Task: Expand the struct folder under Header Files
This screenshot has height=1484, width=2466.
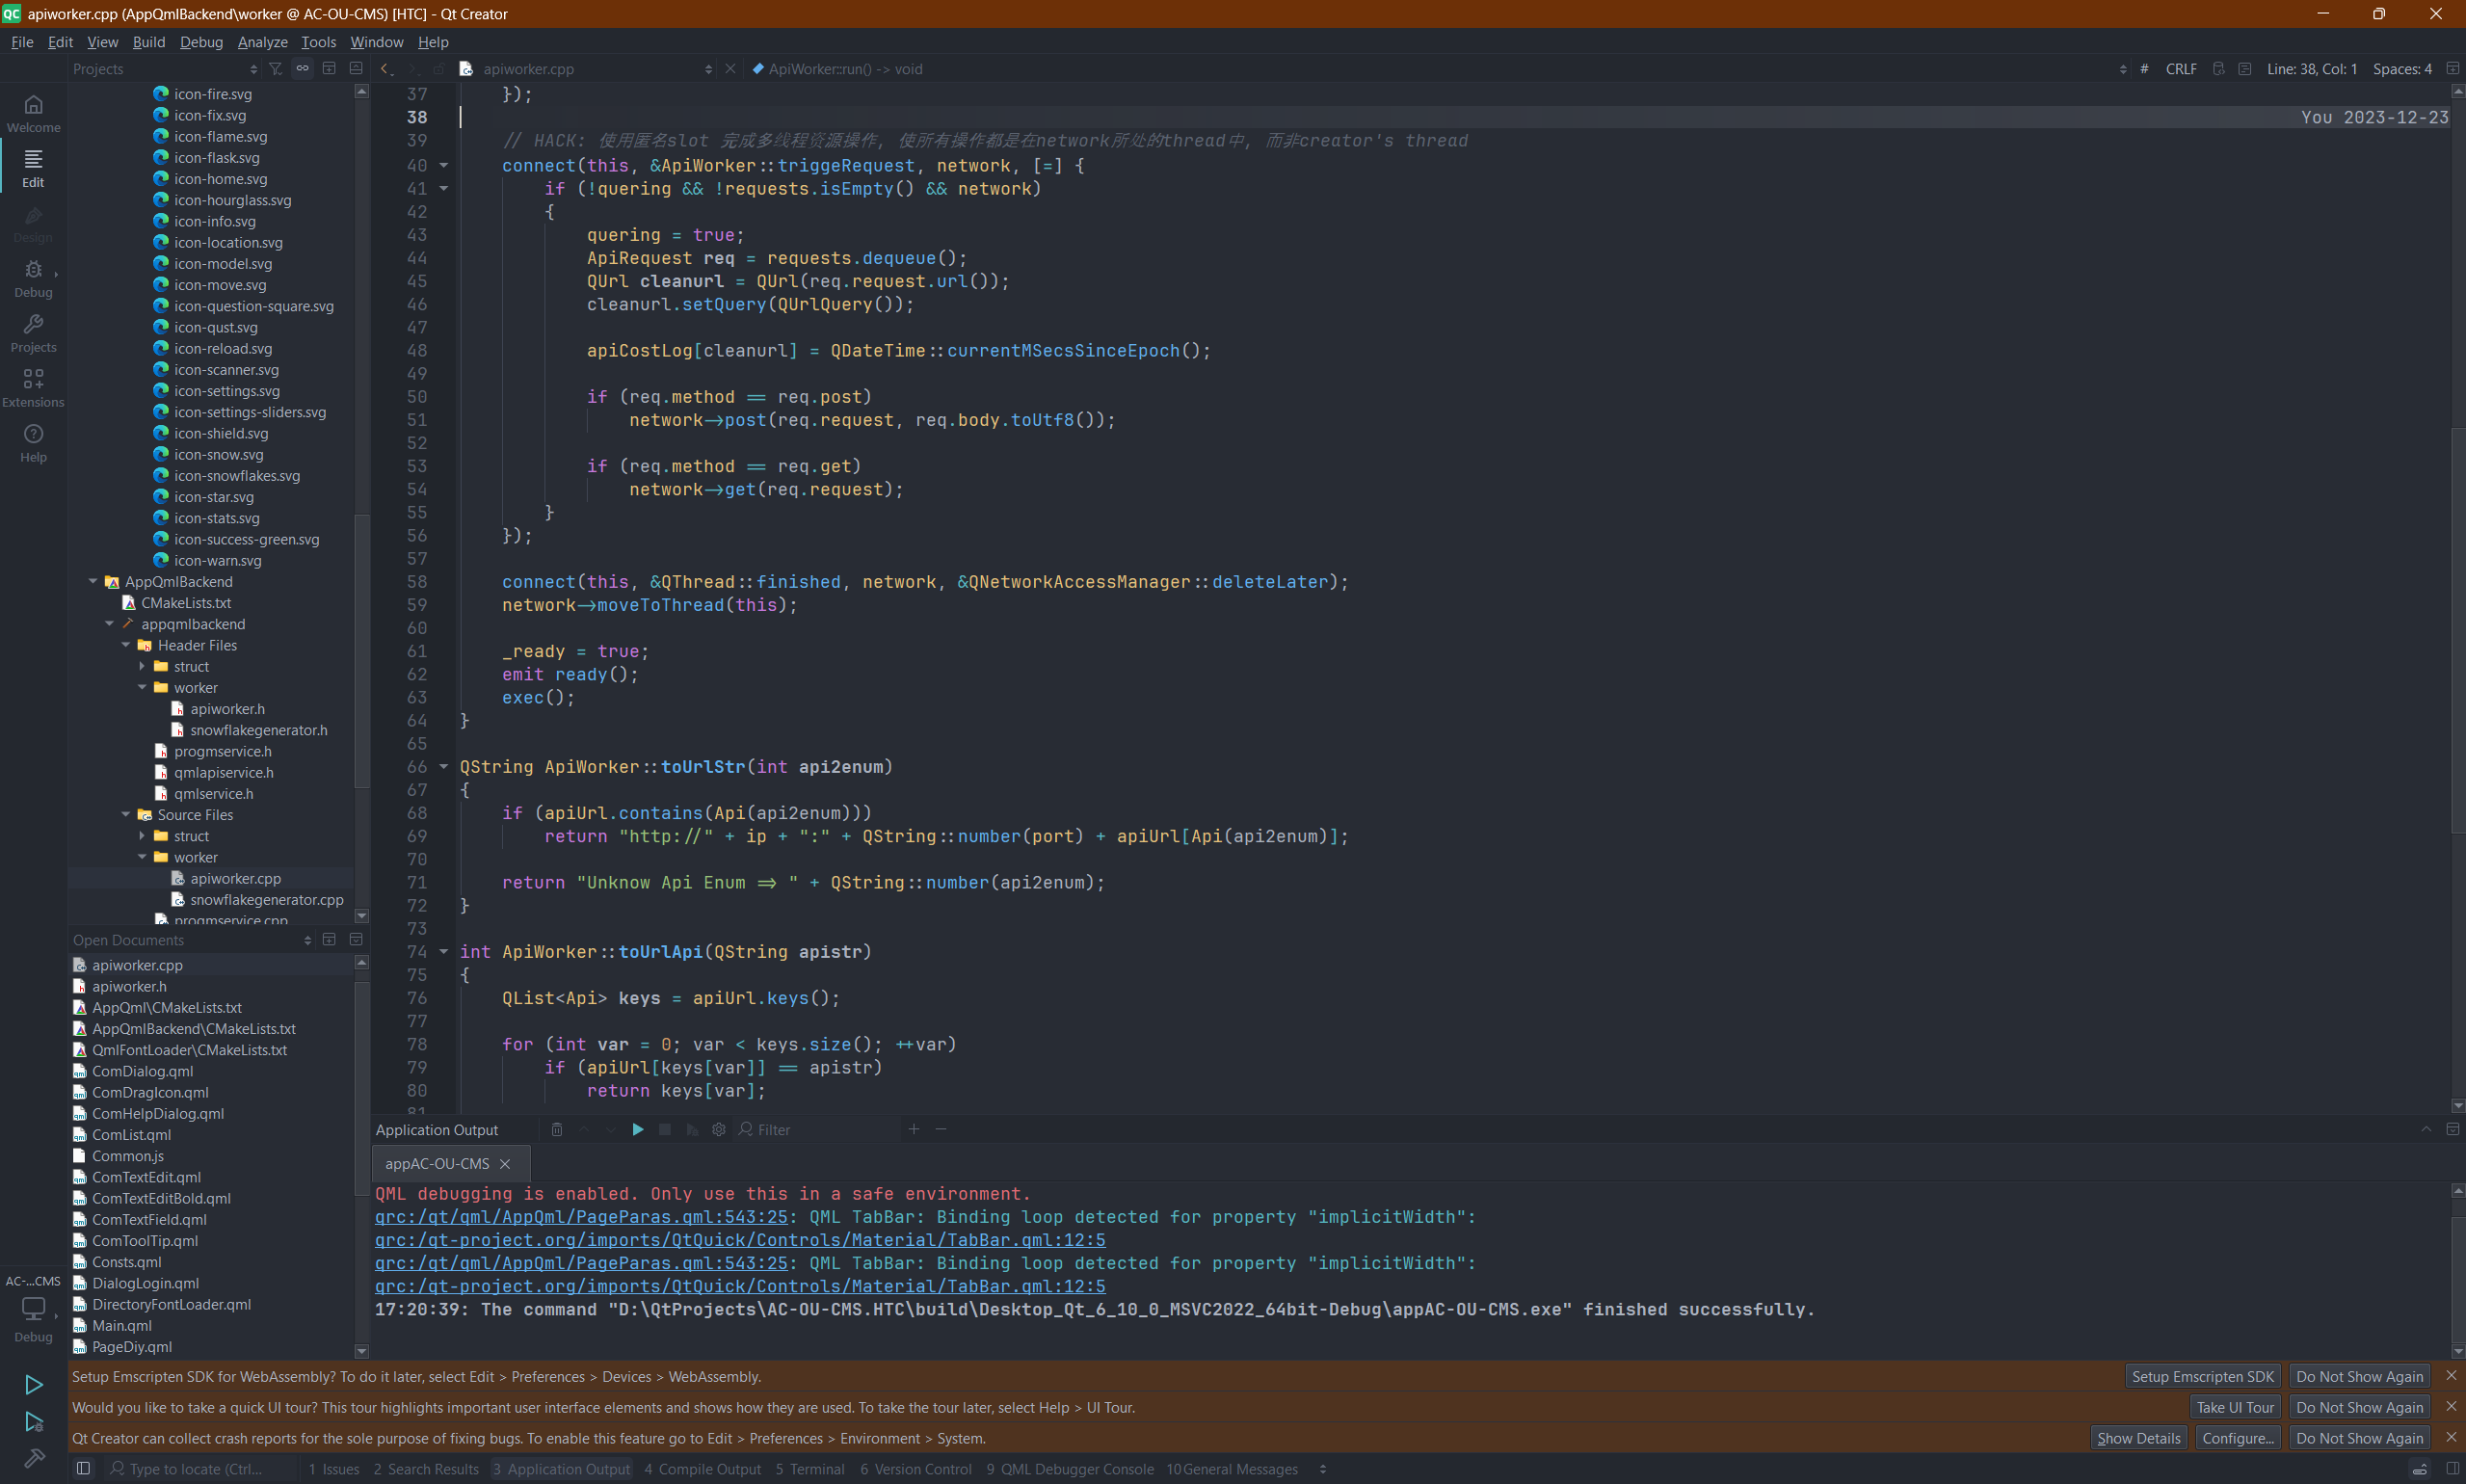Action: tap(142, 666)
